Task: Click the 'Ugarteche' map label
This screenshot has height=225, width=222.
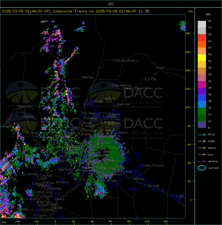Action: click(x=66, y=169)
